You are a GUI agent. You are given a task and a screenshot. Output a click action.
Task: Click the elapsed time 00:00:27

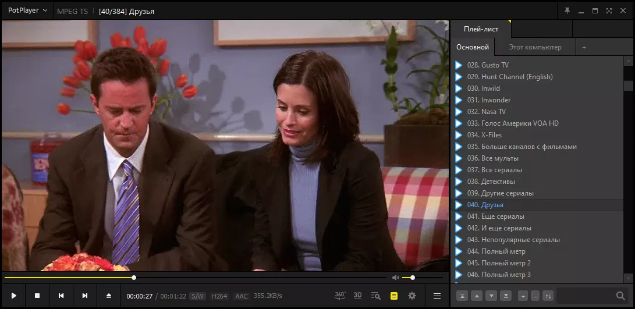pyautogui.click(x=139, y=296)
